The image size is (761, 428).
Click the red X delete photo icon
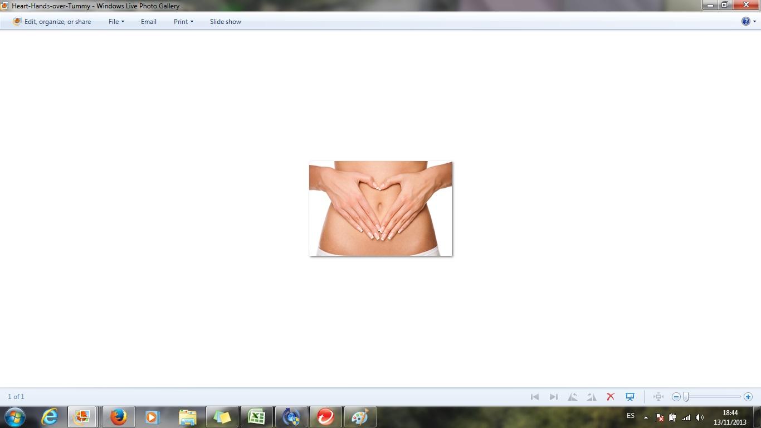coord(611,397)
